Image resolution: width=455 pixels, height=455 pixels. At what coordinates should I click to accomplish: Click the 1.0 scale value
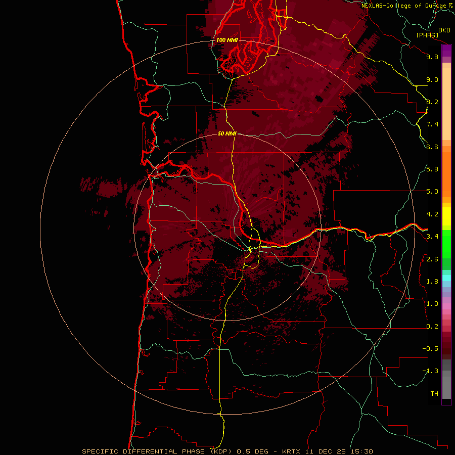tap(432, 304)
